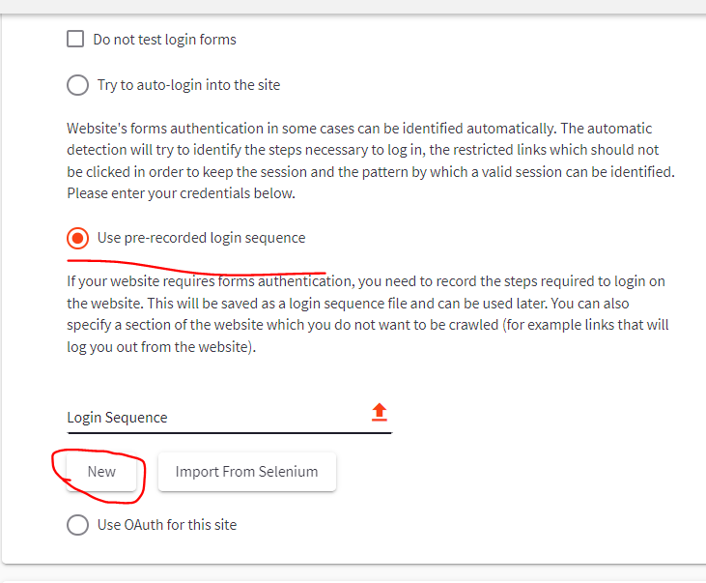The height and width of the screenshot is (583, 706).
Task: Choose the Use pre-recorded login sequence radio
Action: (77, 238)
